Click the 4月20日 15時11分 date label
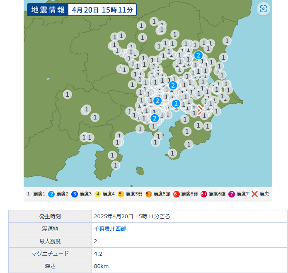 coord(102,10)
